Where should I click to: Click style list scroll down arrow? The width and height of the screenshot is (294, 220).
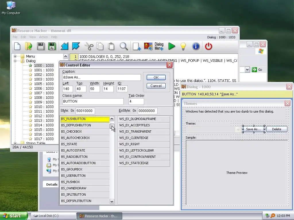pyautogui.click(x=112, y=201)
